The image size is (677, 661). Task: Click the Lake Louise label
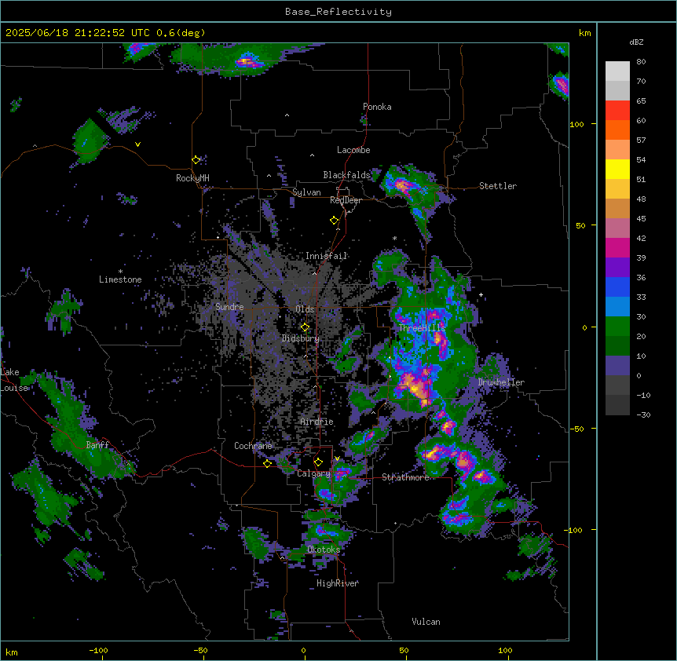(x=13, y=380)
